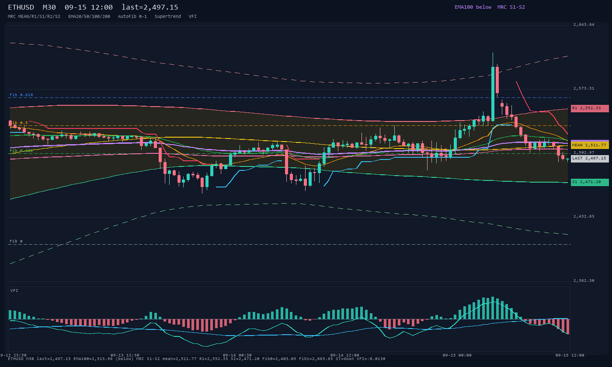Click the EMA100 below MRC S1-S2 status text
Image resolution: width=612 pixels, height=367 pixels.
(x=490, y=7)
